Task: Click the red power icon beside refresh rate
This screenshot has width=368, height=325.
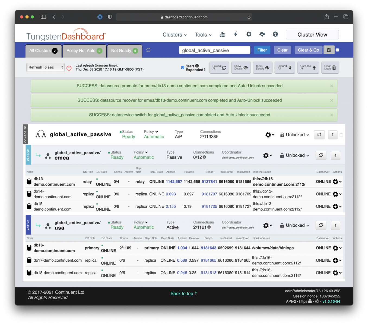Action: tap(69, 68)
